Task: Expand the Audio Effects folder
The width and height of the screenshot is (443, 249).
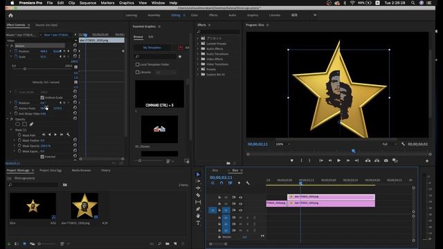Action: pyautogui.click(x=198, y=48)
